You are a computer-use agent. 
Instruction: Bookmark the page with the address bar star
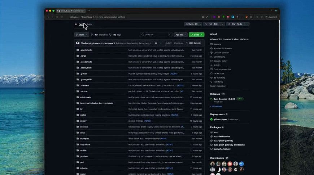tap(203, 17)
